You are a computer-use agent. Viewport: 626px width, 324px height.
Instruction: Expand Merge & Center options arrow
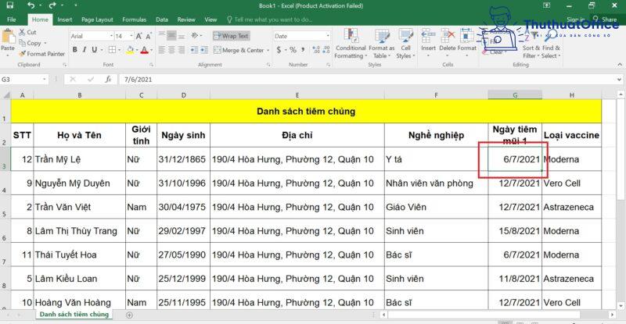(268, 50)
